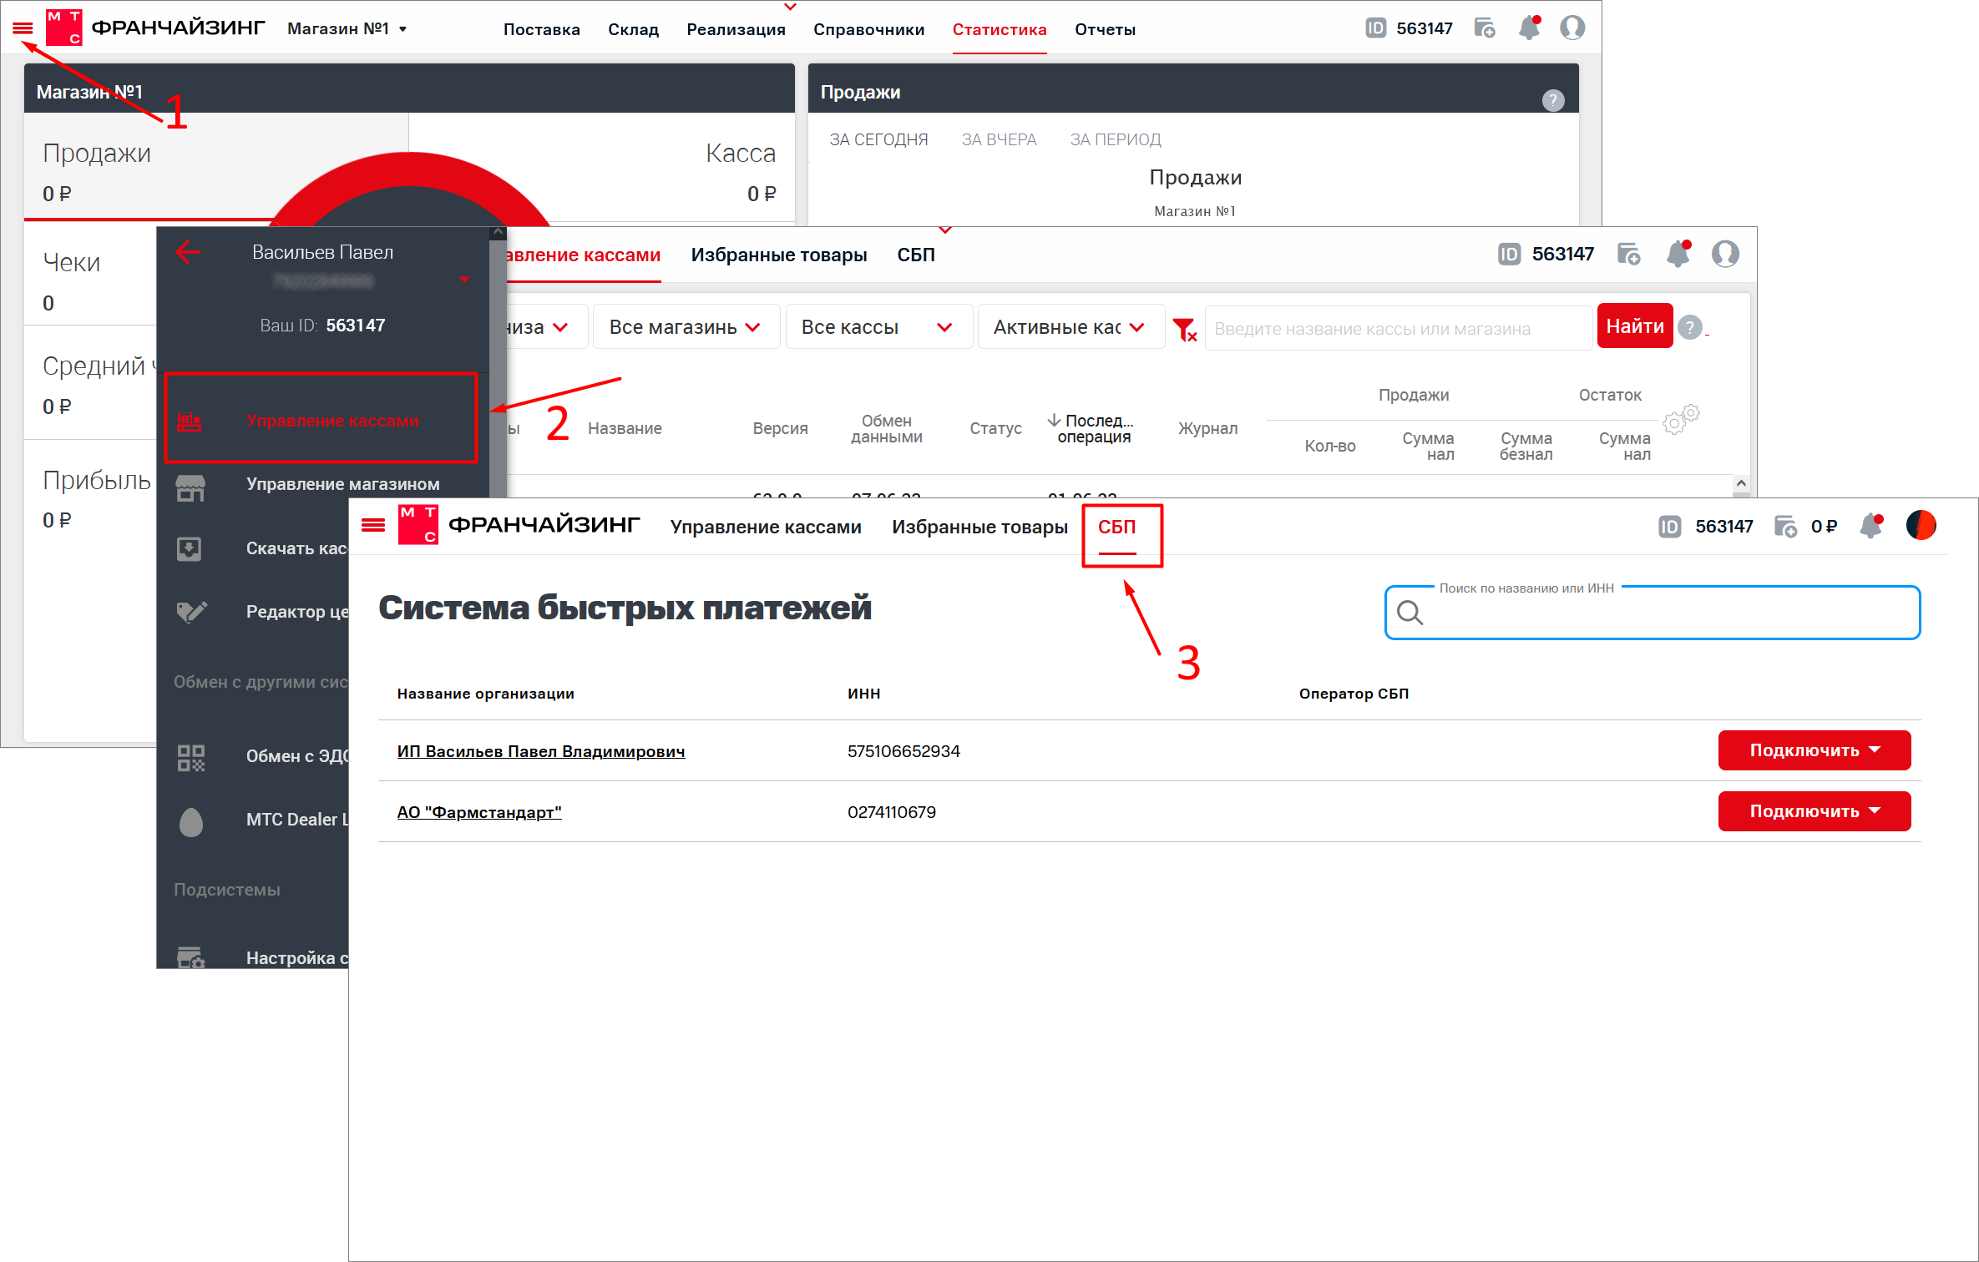Image resolution: width=1979 pixels, height=1262 pixels.
Task: Open Избранные товары tab in middle window
Action: (x=778, y=255)
